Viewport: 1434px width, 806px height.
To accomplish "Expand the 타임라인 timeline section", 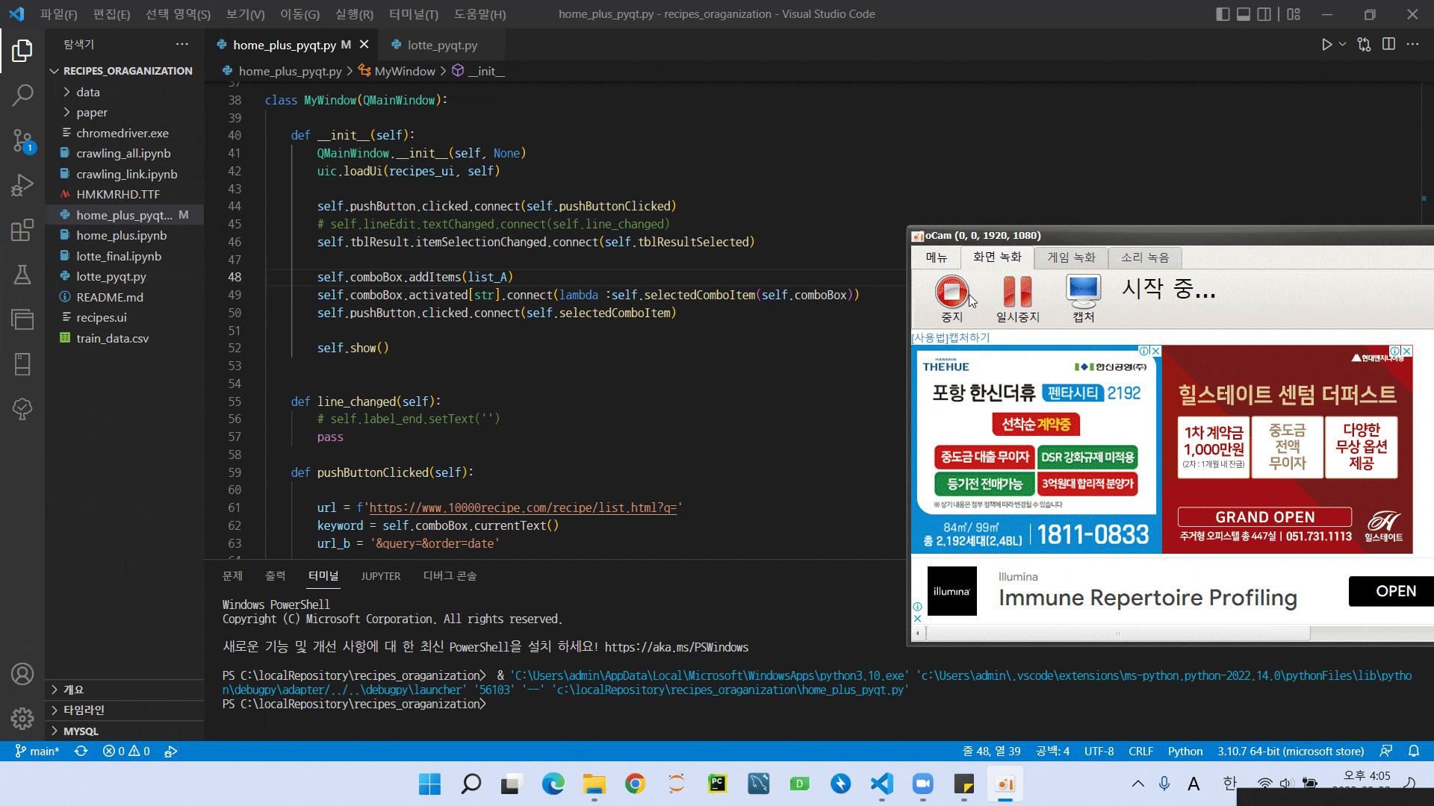I will (x=124, y=710).
